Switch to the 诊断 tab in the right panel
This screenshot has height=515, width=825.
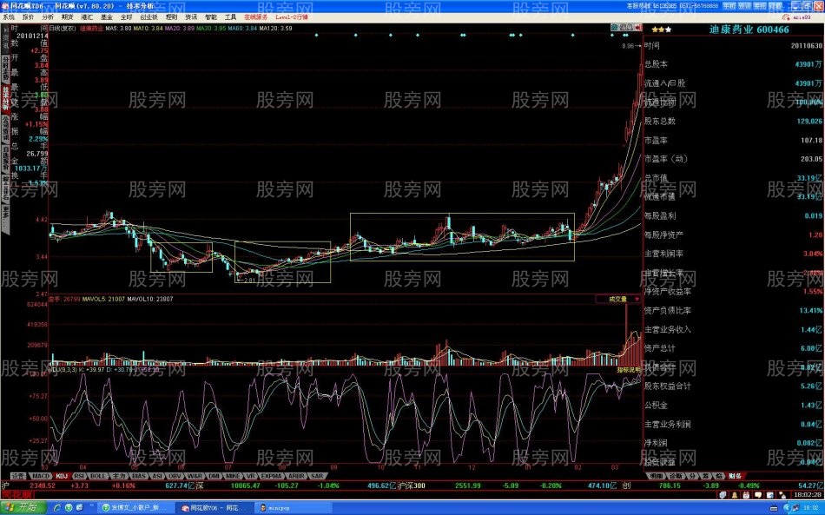click(x=676, y=476)
